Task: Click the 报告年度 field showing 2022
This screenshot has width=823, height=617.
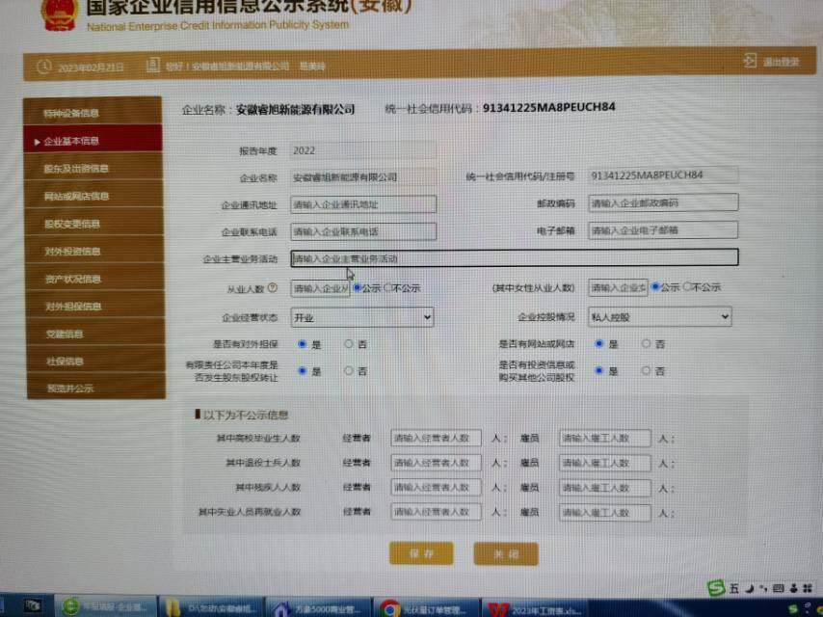Action: point(363,150)
